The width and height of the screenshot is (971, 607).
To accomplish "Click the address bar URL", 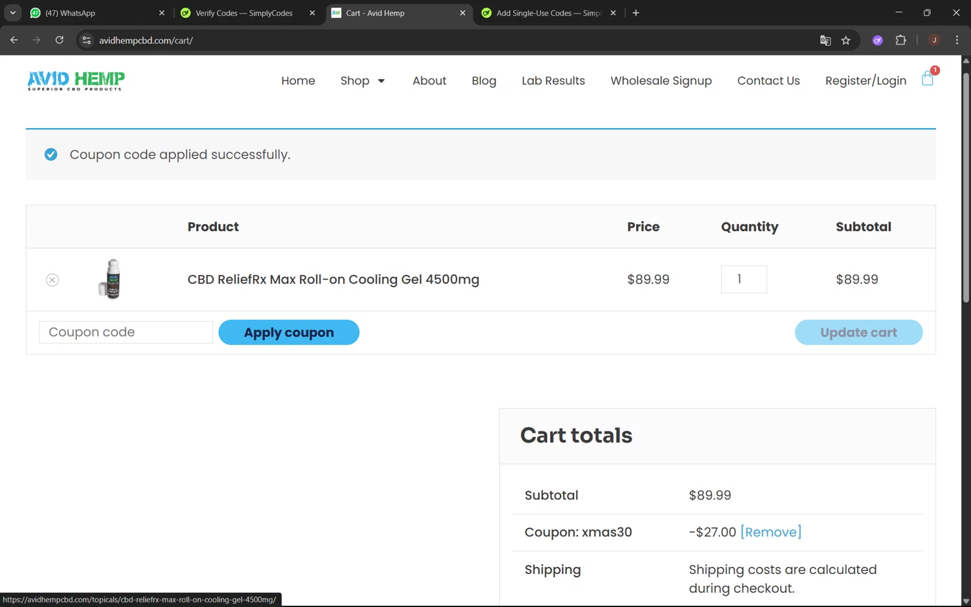I will (x=146, y=40).
